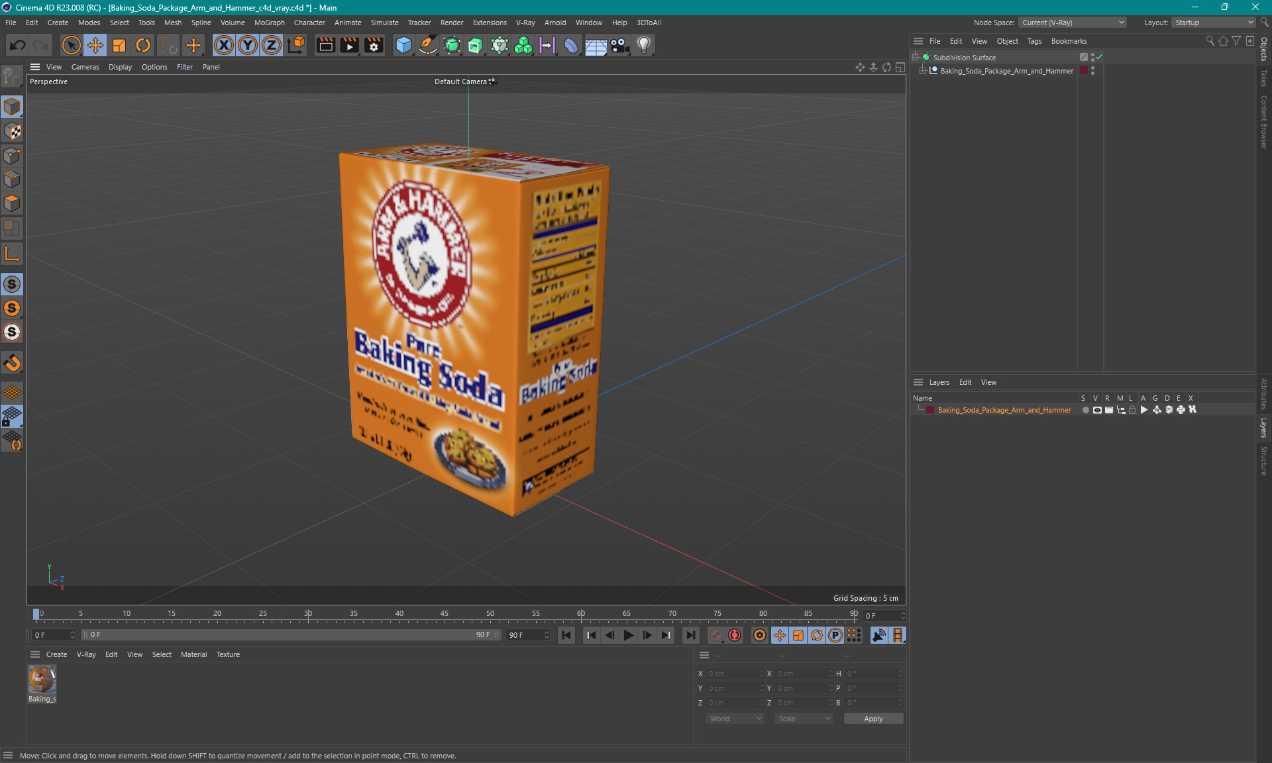Select the Live Selection tool
Viewport: 1272px width, 763px height.
(71, 45)
